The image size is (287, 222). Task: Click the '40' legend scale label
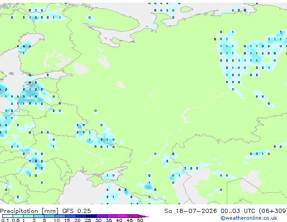(x=119, y=220)
